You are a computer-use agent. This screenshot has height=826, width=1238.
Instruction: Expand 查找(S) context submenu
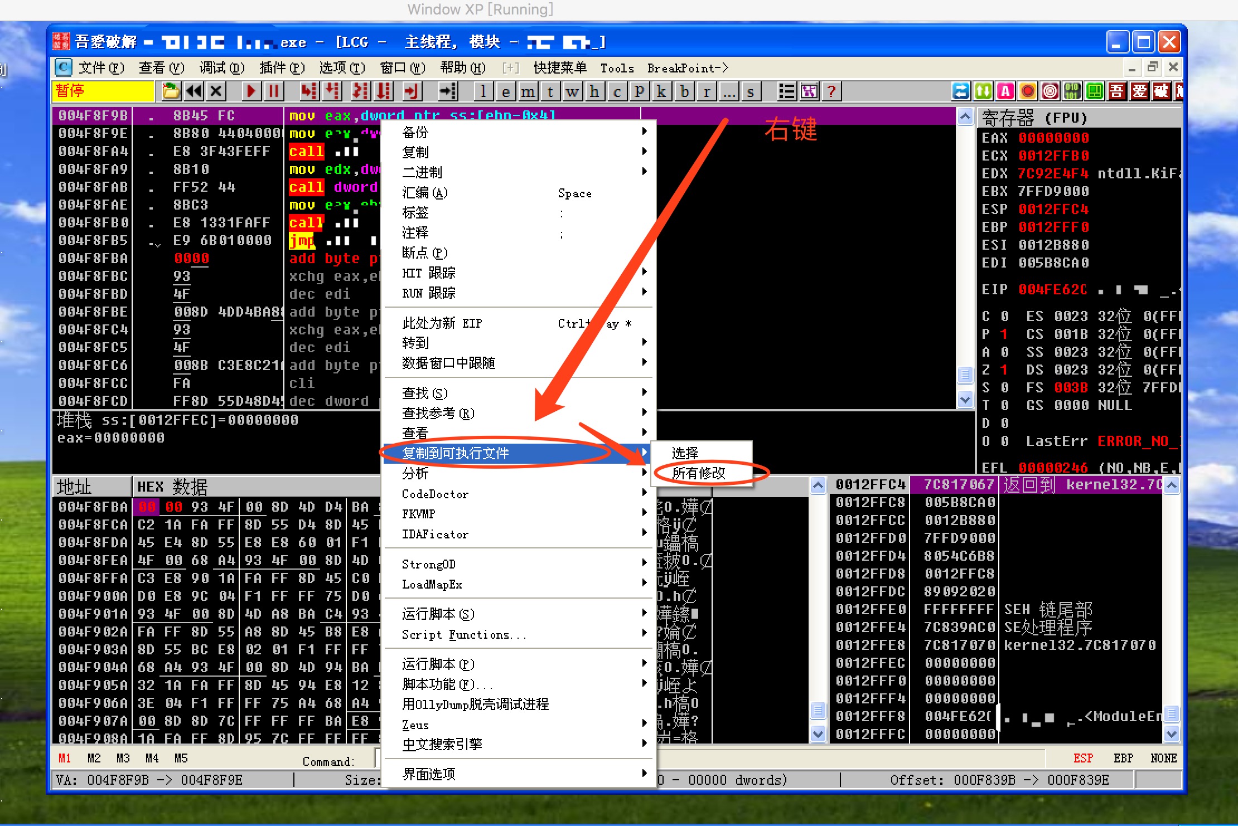(x=519, y=393)
